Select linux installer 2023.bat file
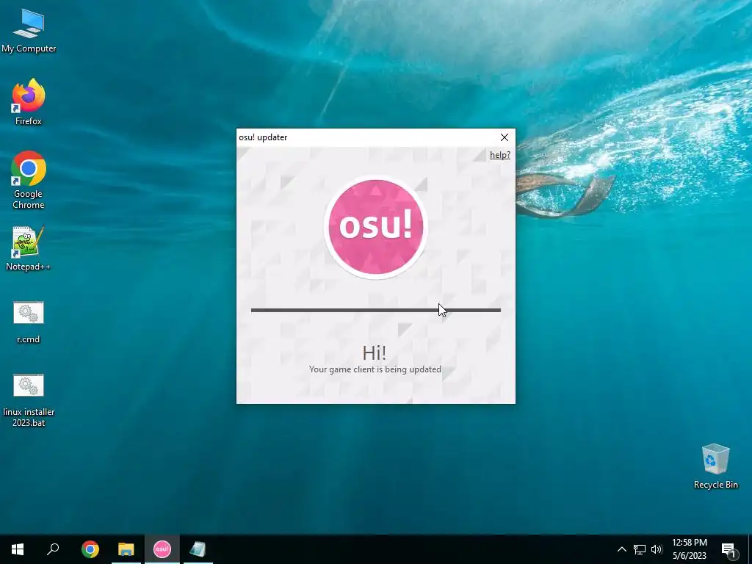Viewport: 752px width, 564px height. (x=29, y=400)
